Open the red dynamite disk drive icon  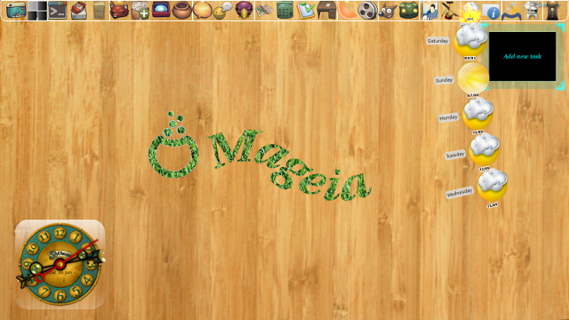point(78,10)
